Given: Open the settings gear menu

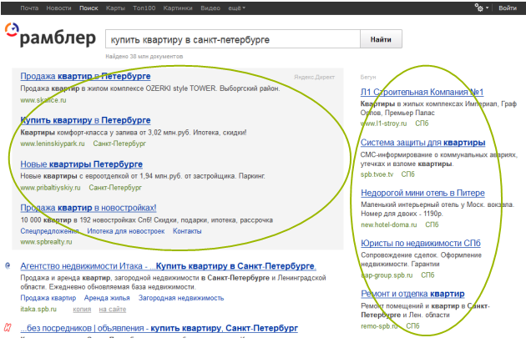Looking at the screenshot, I should click(478, 7).
